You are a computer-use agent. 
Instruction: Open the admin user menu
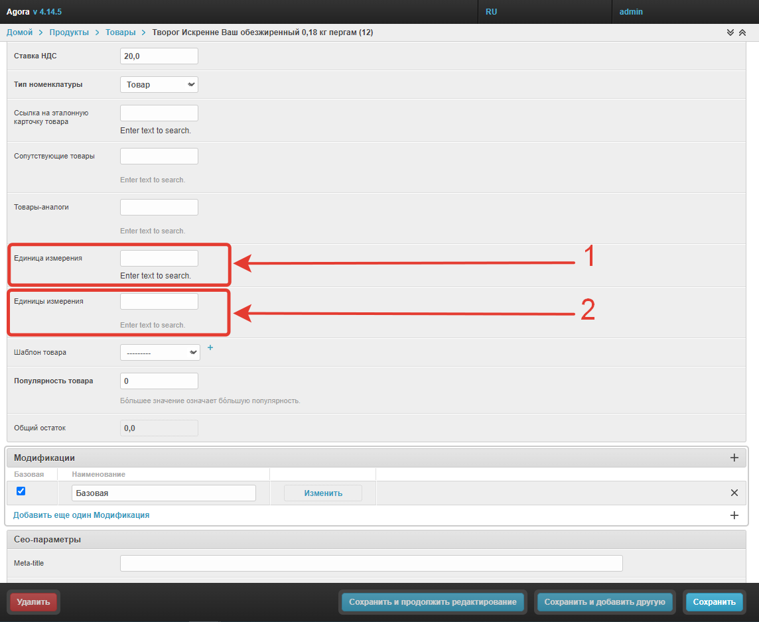point(631,12)
